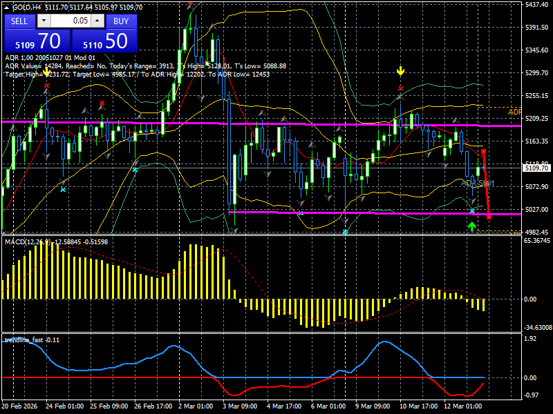
Task: Decrease lot volume with the down arrow
Action: [x=44, y=21]
